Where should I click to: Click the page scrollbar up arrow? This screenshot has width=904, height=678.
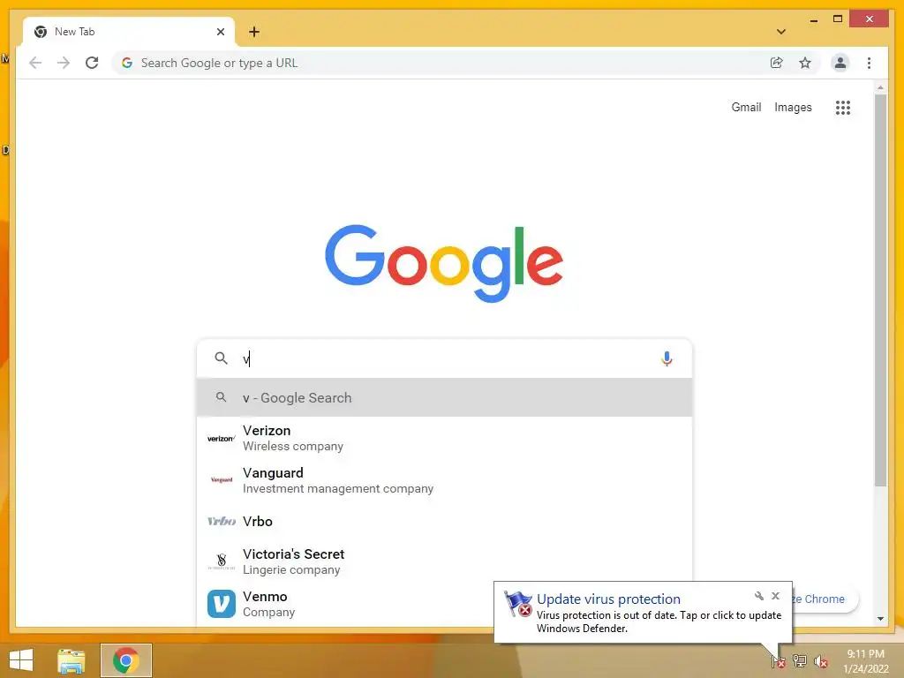point(880,87)
